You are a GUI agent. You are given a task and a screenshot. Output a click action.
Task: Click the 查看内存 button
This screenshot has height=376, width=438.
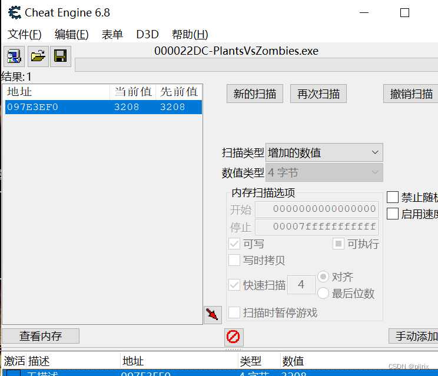[x=41, y=336]
